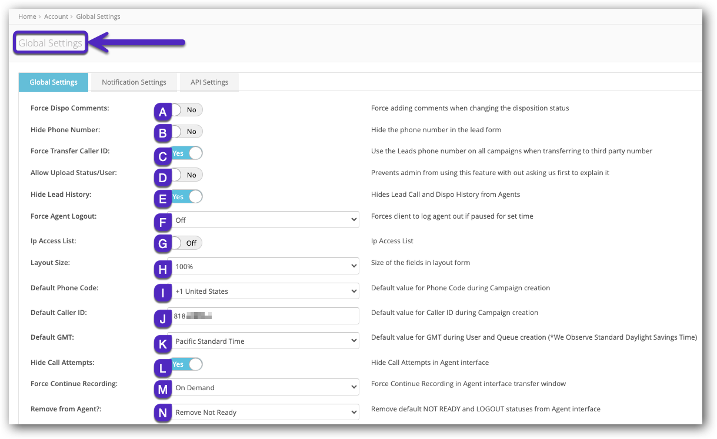This screenshot has height=439, width=717.
Task: Expand the Remove from Agent dropdown
Action: click(x=263, y=412)
